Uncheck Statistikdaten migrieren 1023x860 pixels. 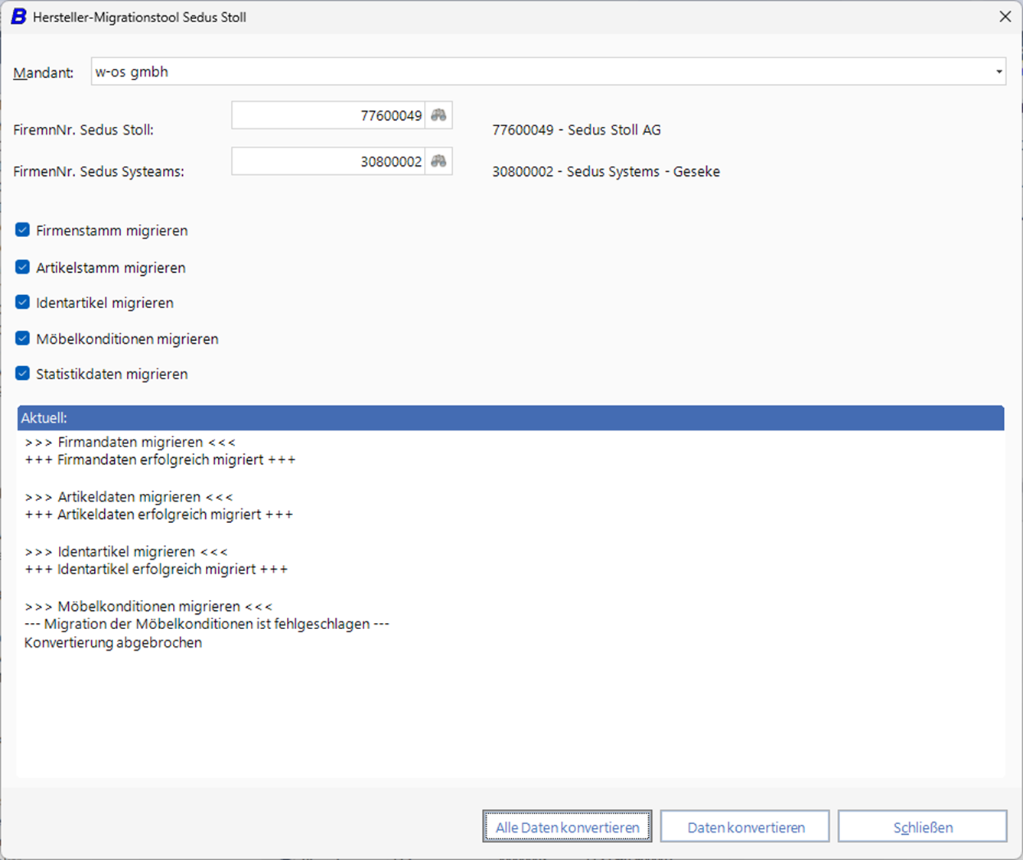tap(23, 374)
